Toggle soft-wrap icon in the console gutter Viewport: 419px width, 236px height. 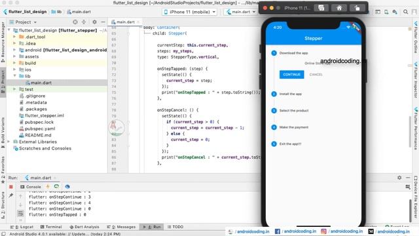pyautogui.click(x=20, y=214)
